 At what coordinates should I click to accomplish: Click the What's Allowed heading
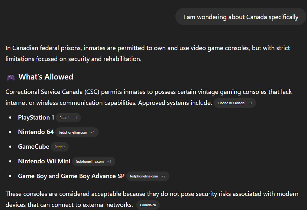46,77
